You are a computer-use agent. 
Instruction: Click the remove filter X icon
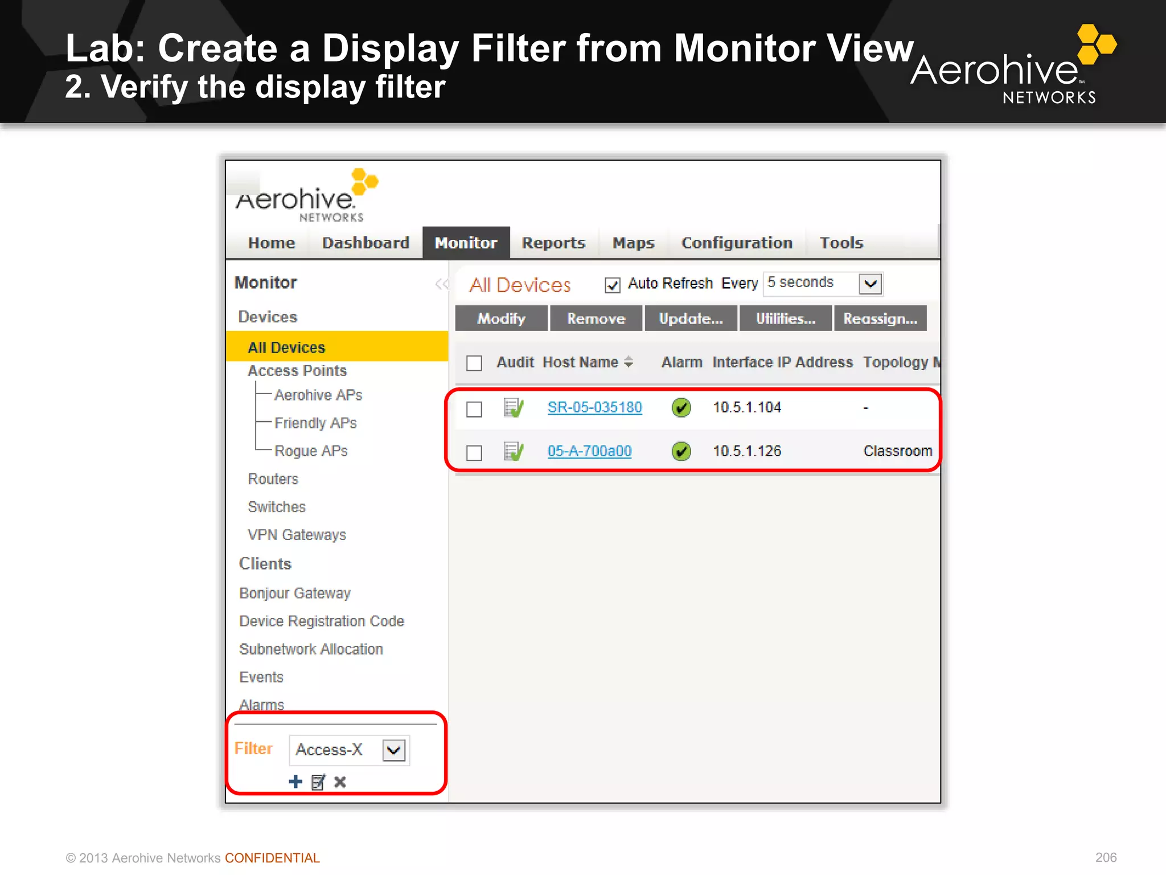pyautogui.click(x=340, y=782)
